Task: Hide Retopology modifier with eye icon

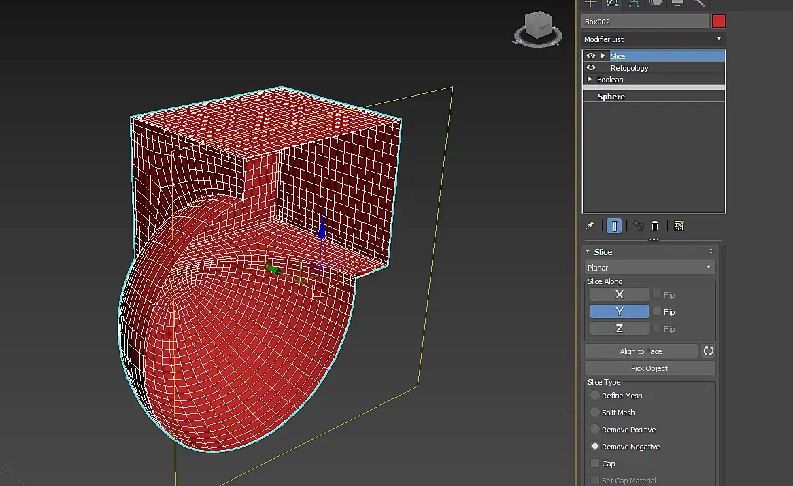Action: tap(591, 68)
